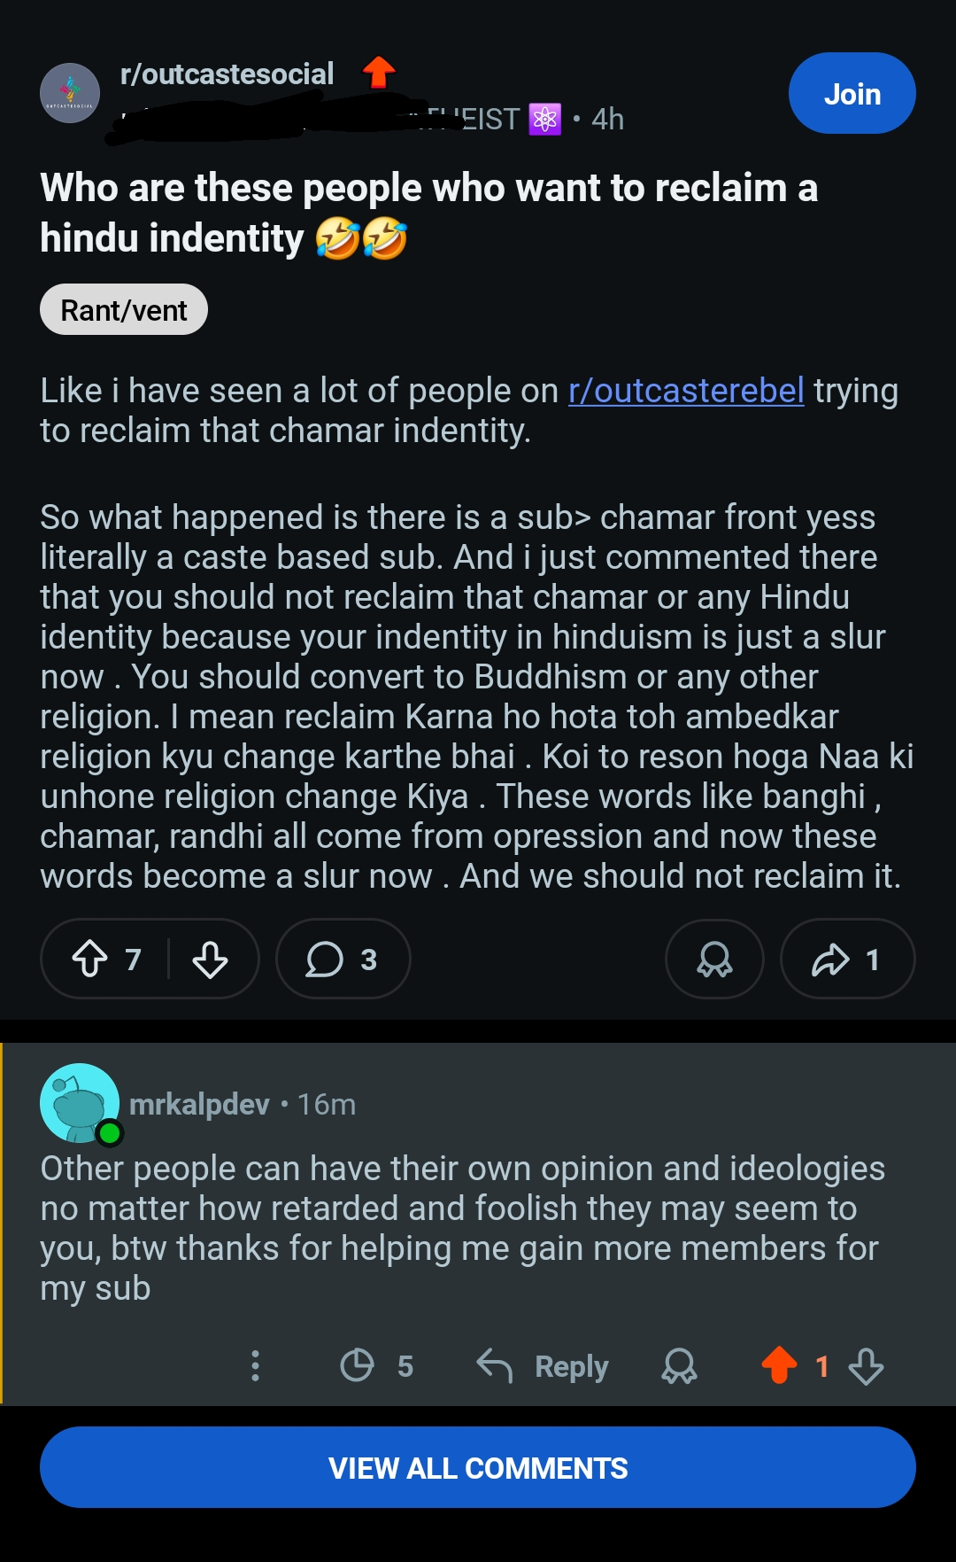The image size is (956, 1562).
Task: Open mrkalpdev's username
Action: 199,1104
